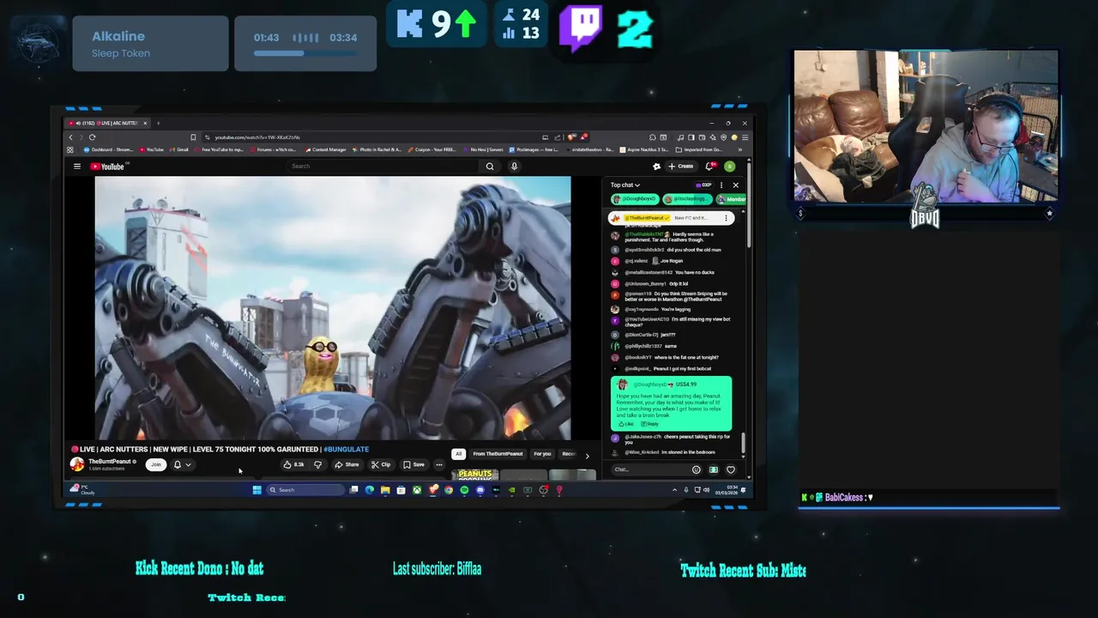Open more video actions three dots

439,464
